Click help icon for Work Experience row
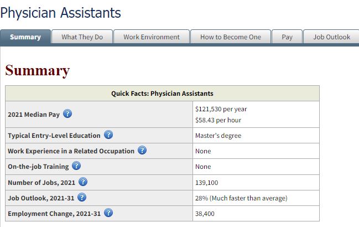This screenshot has width=359, height=227. pyautogui.click(x=142, y=150)
